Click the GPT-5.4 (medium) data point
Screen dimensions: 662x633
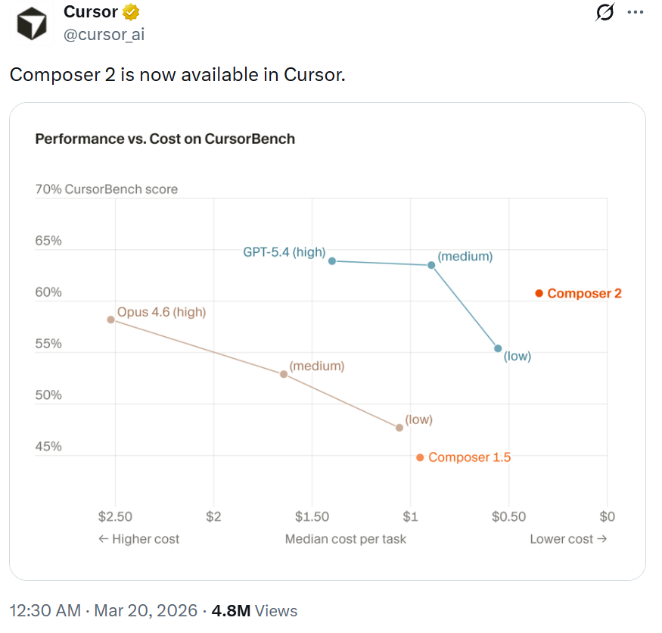431,265
